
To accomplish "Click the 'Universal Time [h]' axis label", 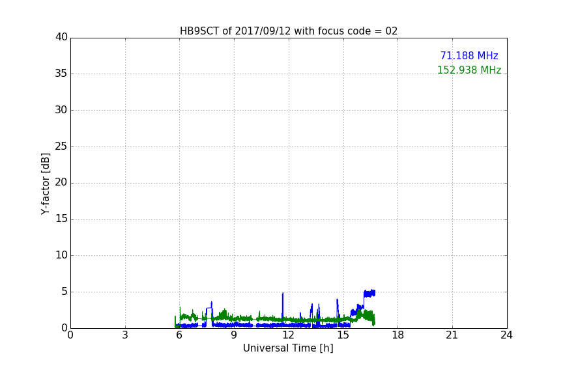I will click(x=288, y=348).
